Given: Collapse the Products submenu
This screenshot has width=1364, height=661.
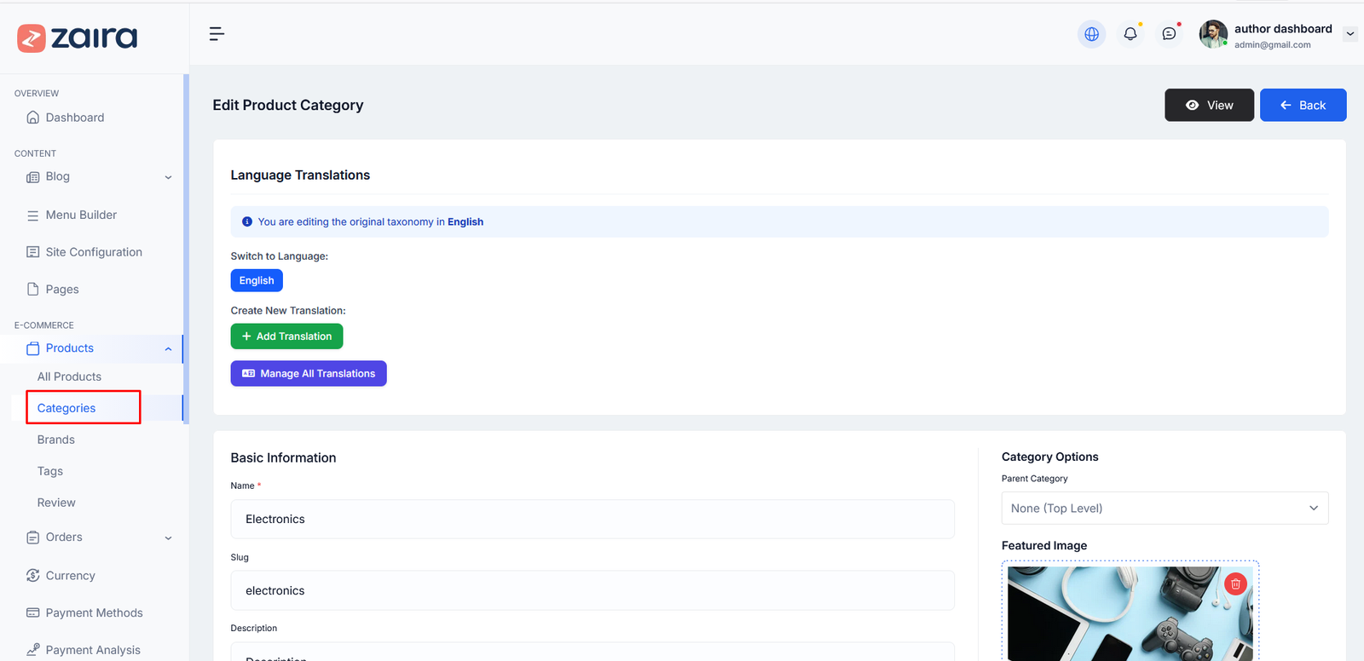Looking at the screenshot, I should (168, 349).
